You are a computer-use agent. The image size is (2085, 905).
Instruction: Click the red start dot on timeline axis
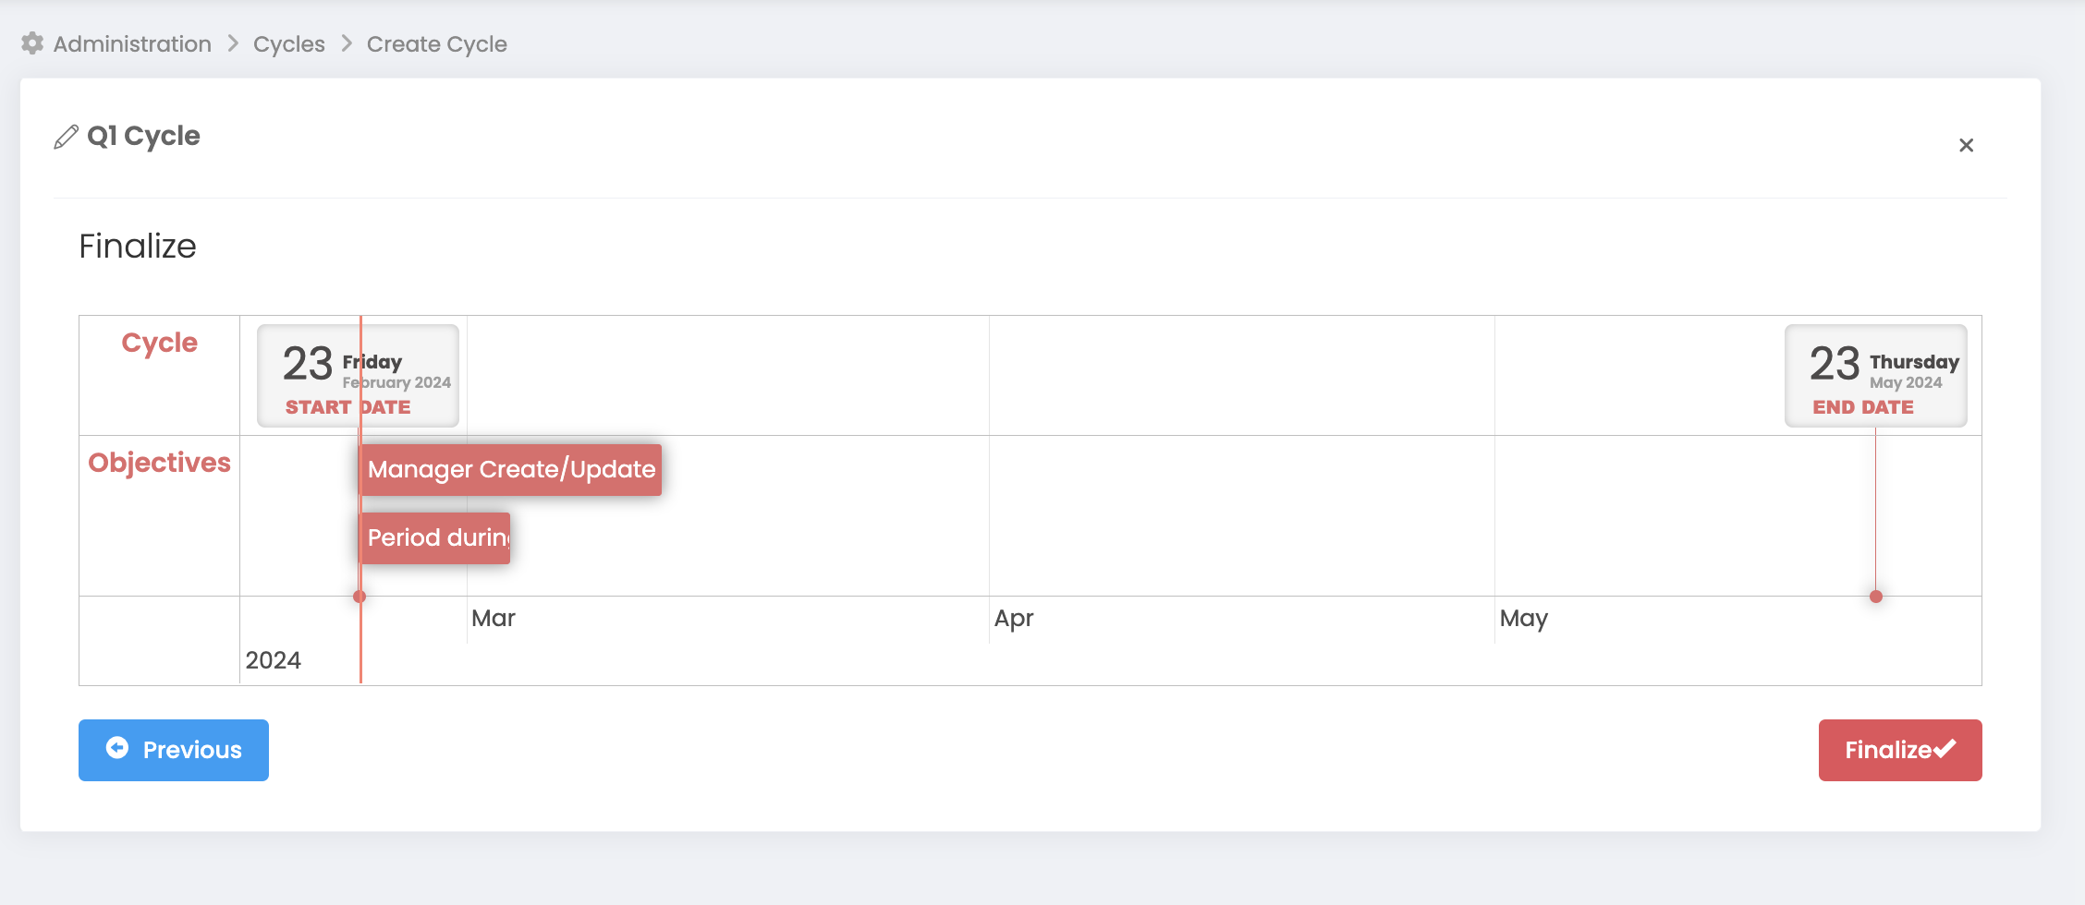(360, 597)
